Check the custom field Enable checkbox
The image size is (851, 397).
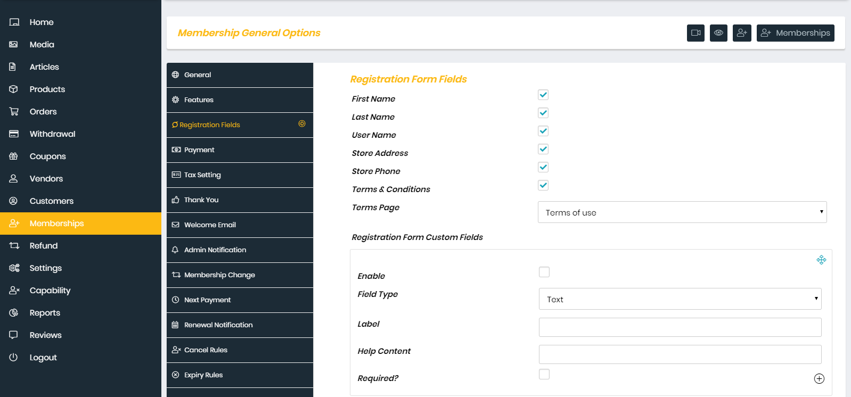[544, 272]
